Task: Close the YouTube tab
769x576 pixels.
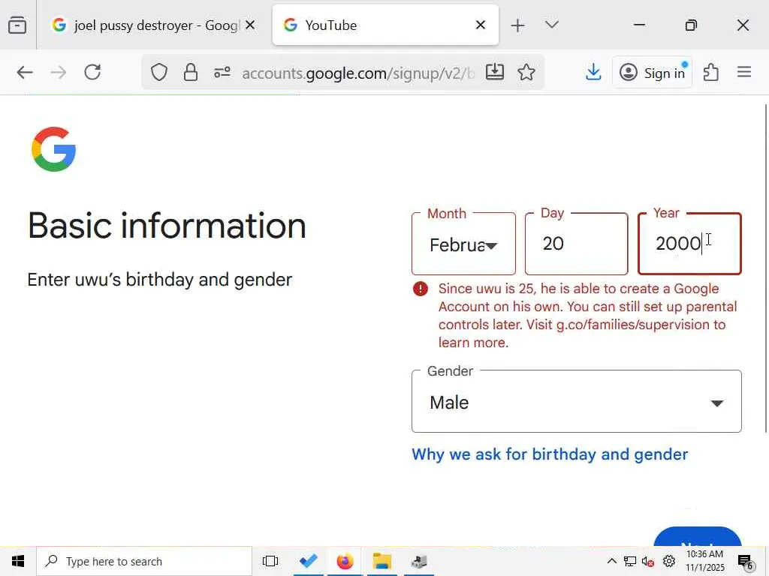Action: pos(481,25)
